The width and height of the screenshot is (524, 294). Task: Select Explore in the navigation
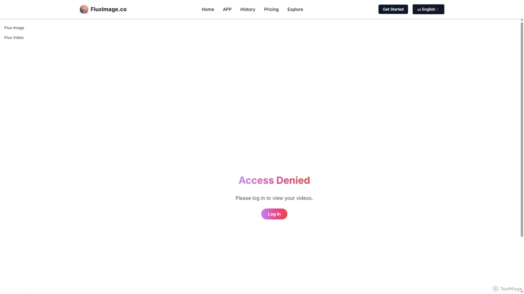tap(295, 9)
